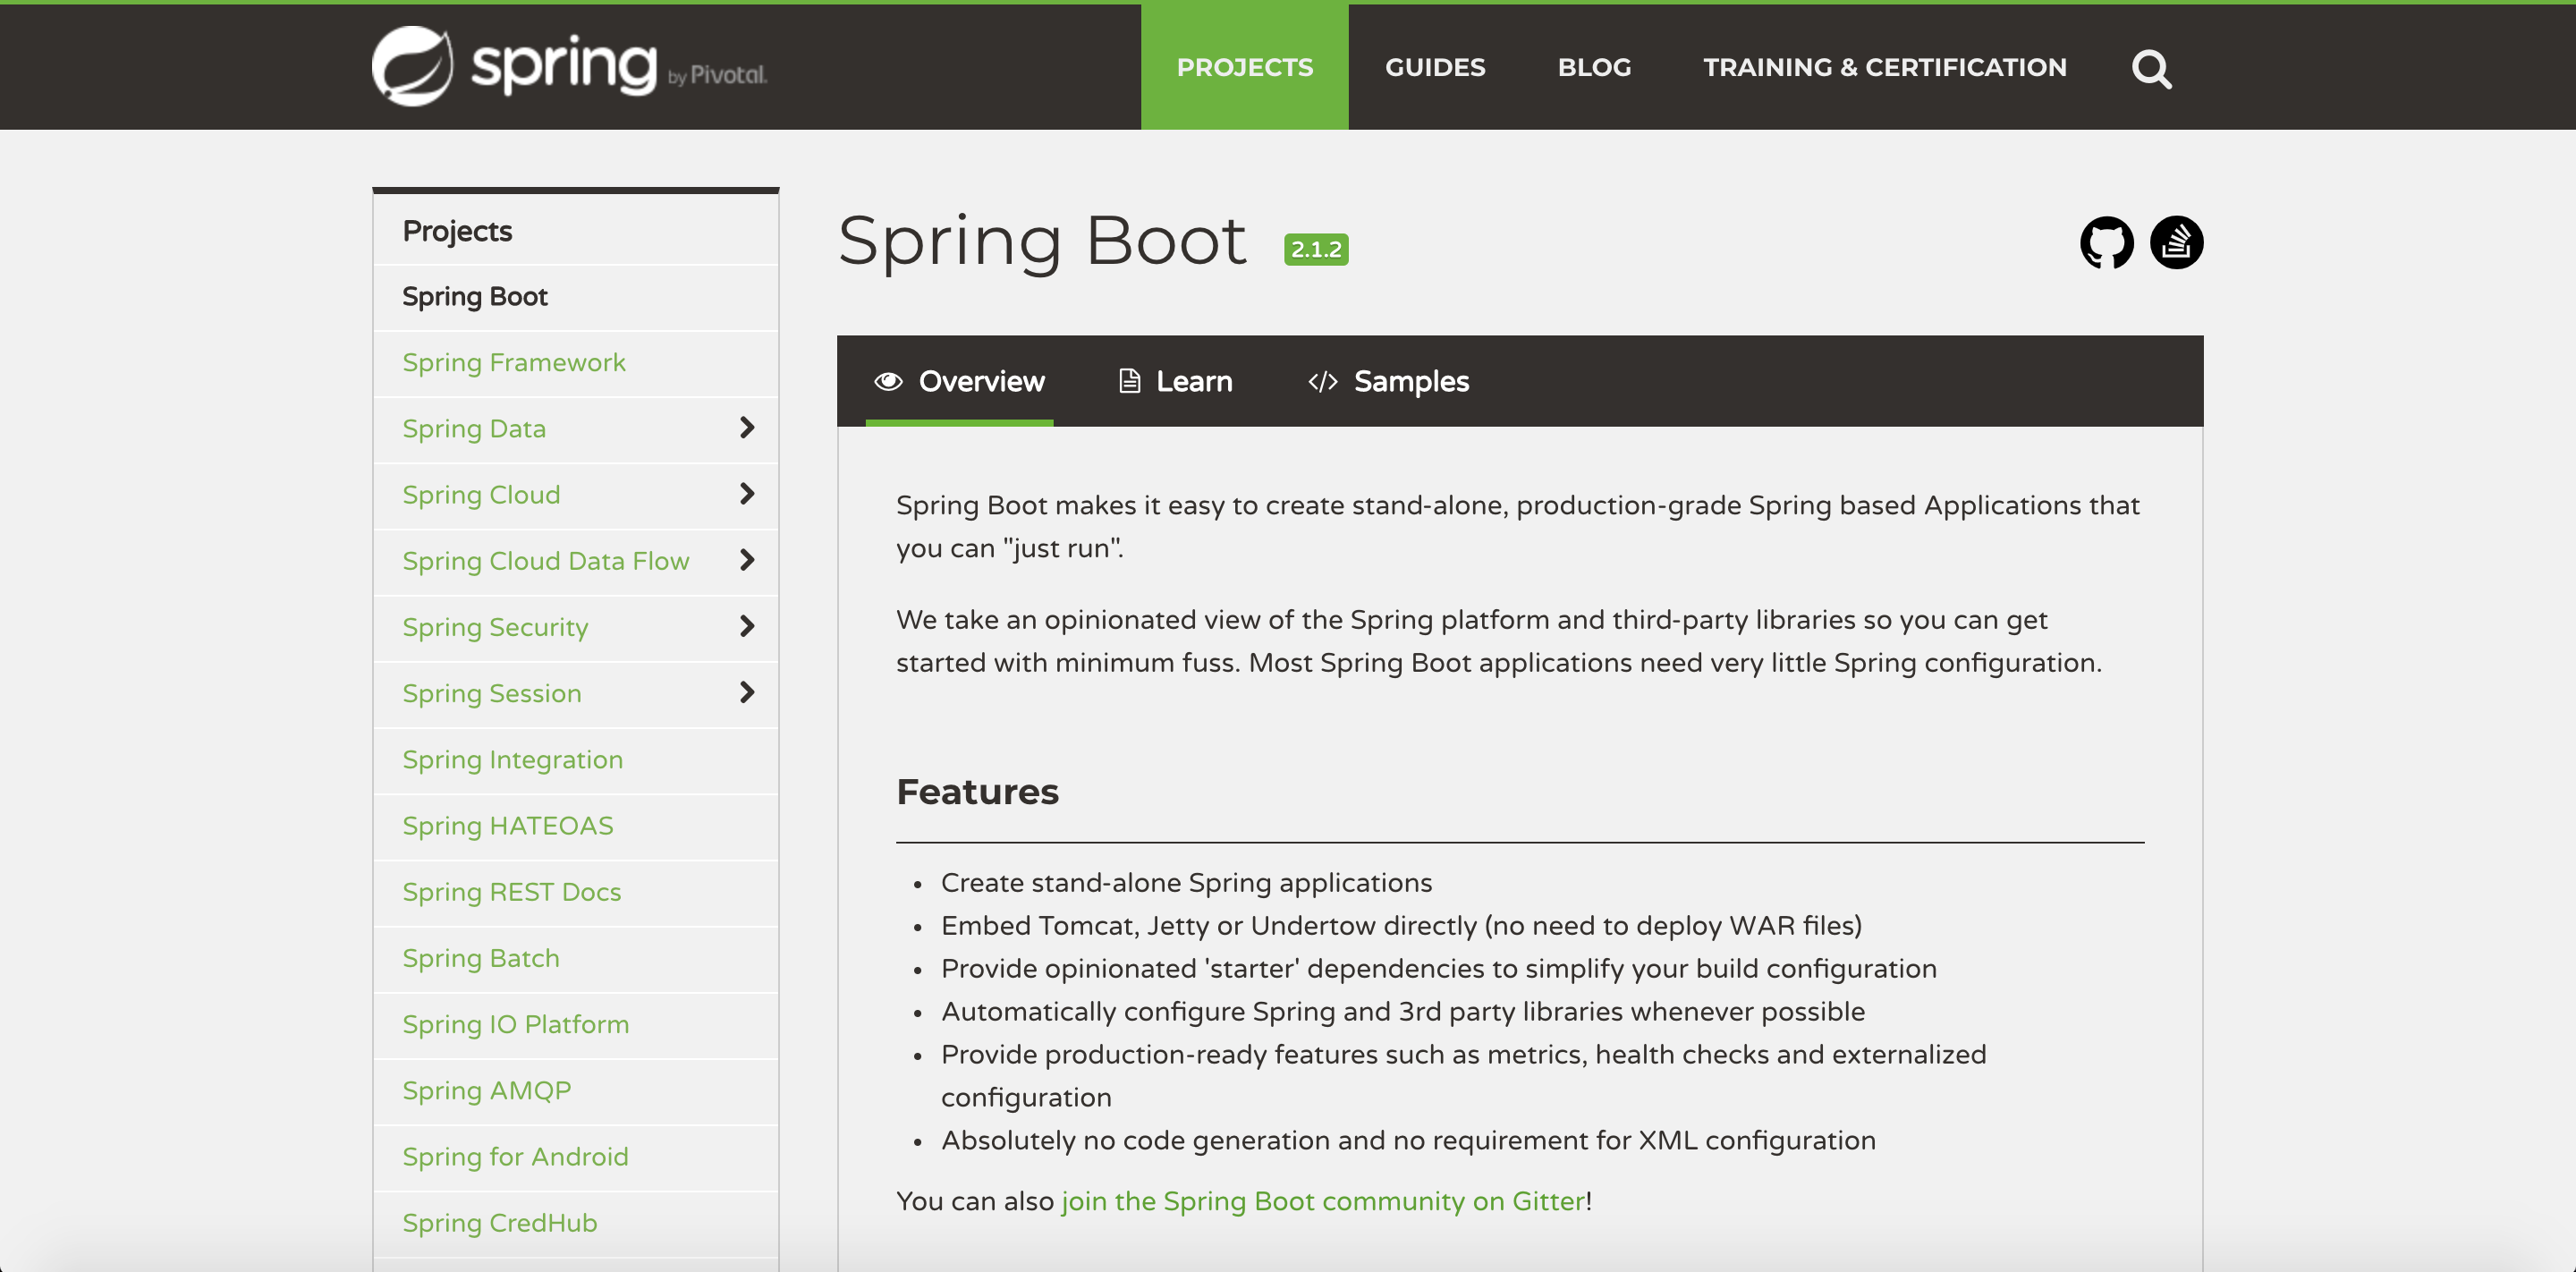This screenshot has width=2576, height=1272.
Task: Open Spring CredHub in the sidebar
Action: point(500,1223)
